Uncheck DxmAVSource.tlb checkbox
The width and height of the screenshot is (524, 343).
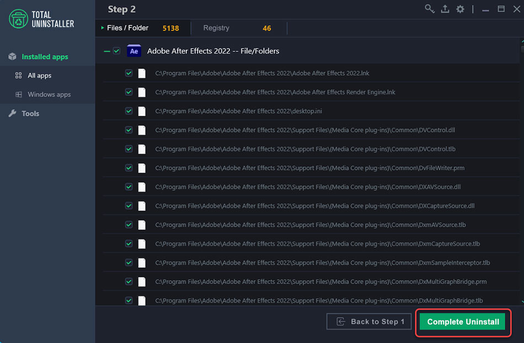(129, 225)
